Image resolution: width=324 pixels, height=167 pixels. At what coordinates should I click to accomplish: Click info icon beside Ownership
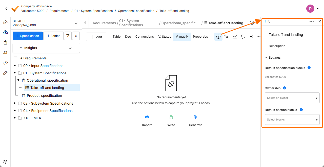285,88
